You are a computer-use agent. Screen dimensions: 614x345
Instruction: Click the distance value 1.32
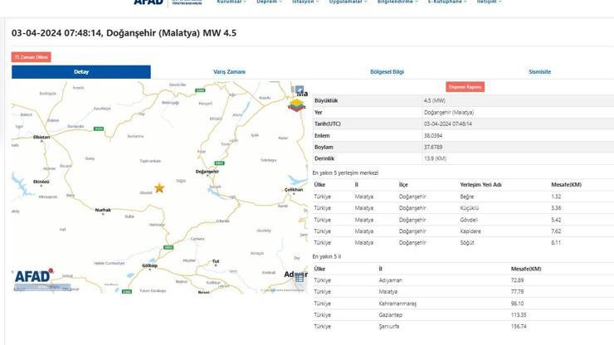(556, 197)
